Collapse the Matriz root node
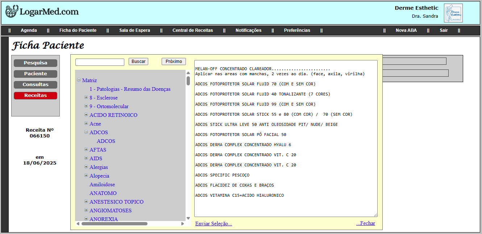 pos(79,80)
